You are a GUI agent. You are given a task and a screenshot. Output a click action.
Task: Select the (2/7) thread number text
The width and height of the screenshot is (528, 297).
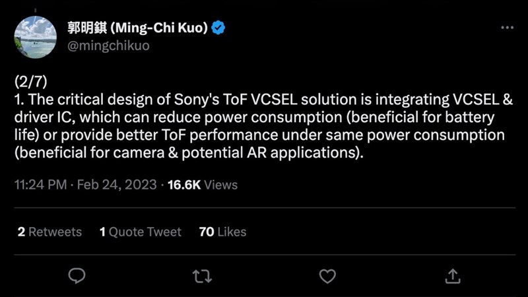(x=30, y=81)
